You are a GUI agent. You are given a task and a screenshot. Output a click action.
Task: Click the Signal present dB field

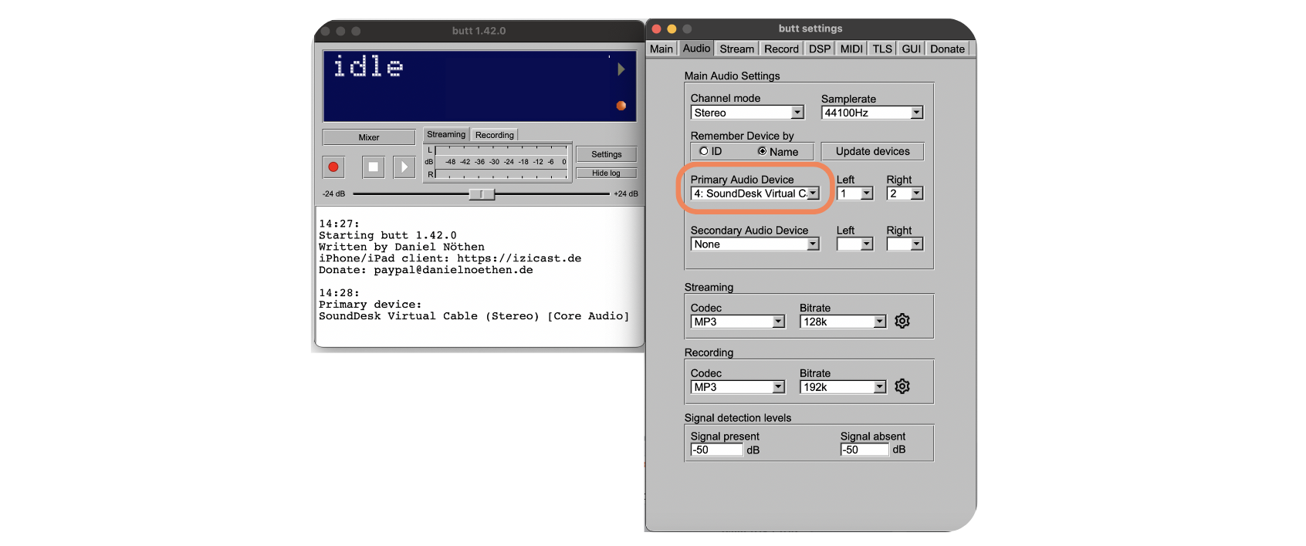716,450
